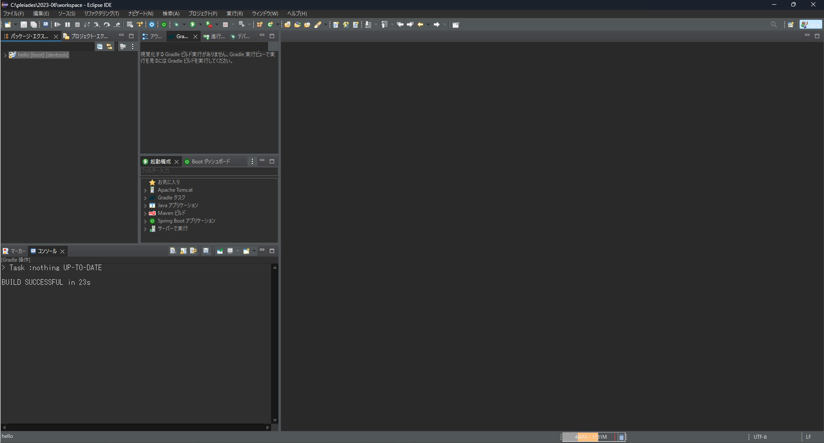Run garbage collection in the status bar
This screenshot has width=824, height=443.
[622, 437]
